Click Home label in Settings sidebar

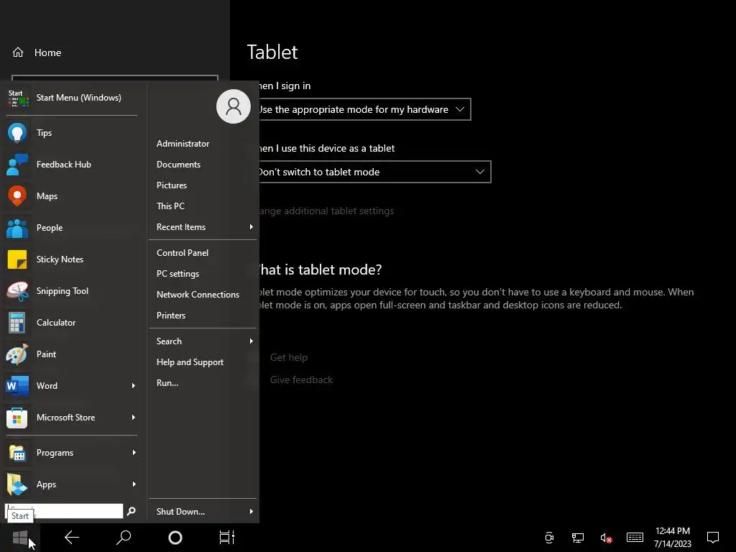48,52
